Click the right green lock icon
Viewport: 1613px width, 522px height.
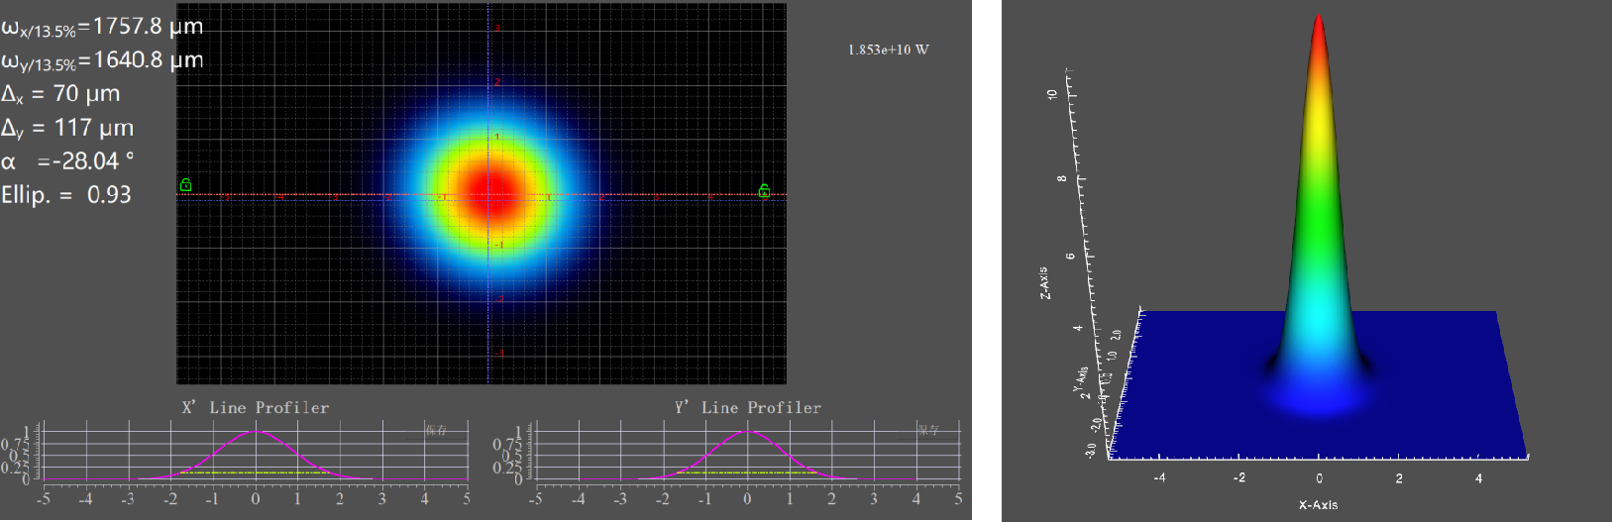tap(764, 190)
